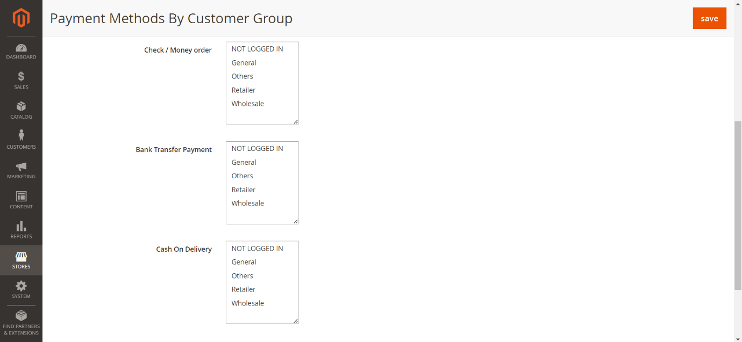Click the Cash On Delivery listbox resize handle

pos(296,321)
